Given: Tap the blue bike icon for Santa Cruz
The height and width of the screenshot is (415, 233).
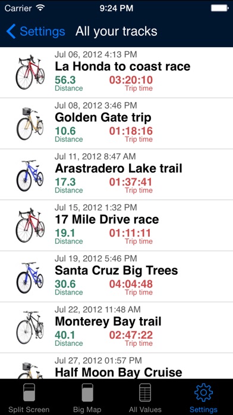Looking at the screenshot, I should click(30, 278).
